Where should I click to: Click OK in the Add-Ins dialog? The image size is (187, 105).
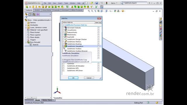coord(73,78)
